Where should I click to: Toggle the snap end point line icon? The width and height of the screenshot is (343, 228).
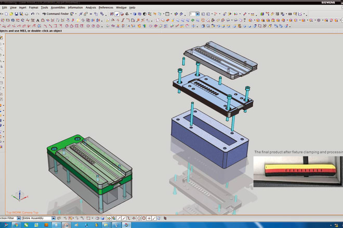119,218
